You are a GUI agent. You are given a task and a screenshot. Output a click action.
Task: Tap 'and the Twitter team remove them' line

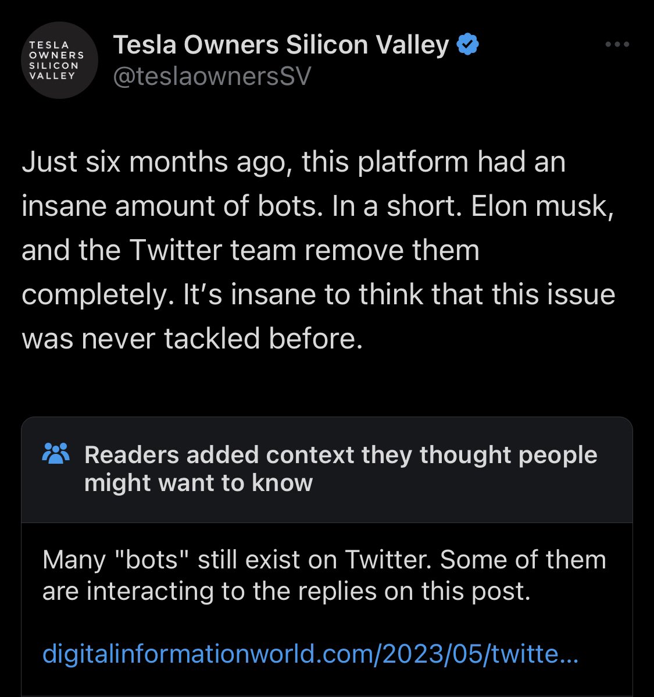point(251,250)
